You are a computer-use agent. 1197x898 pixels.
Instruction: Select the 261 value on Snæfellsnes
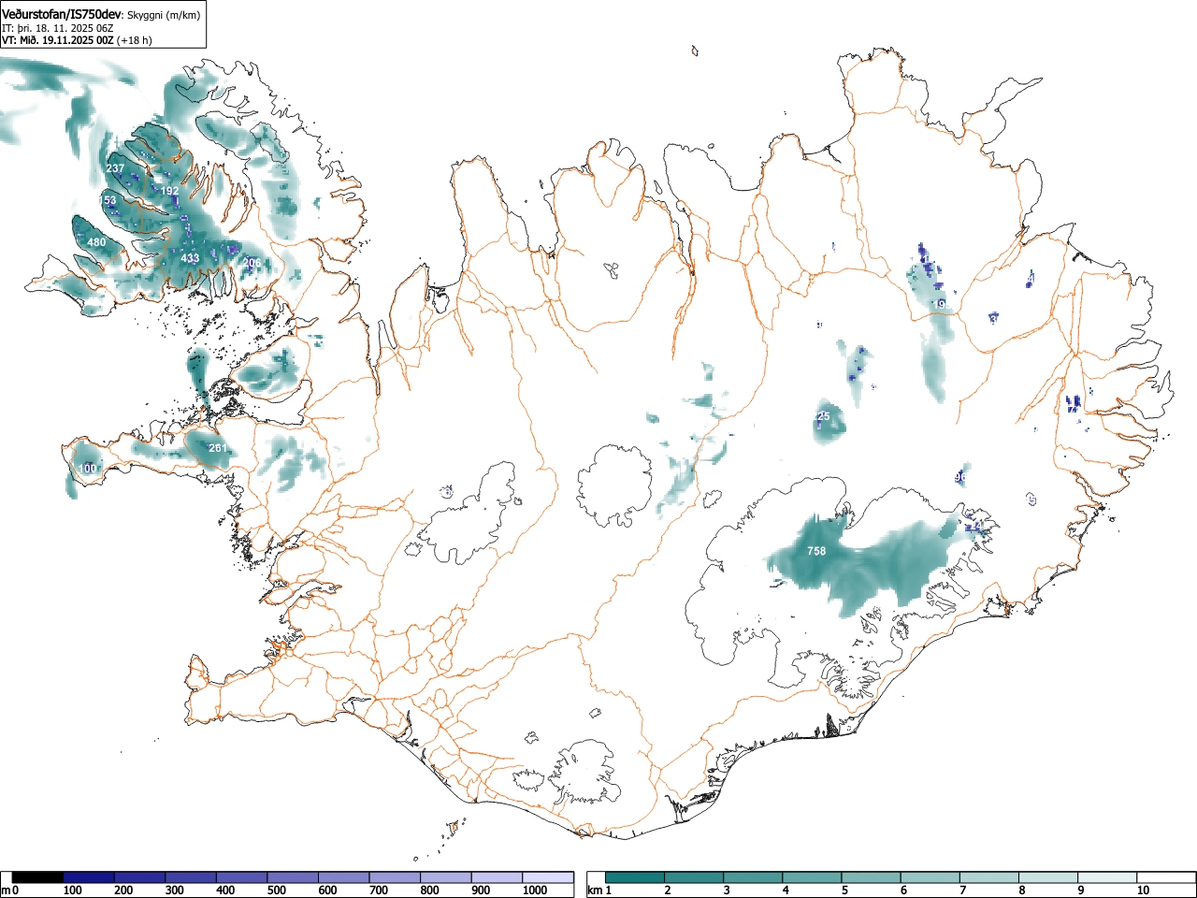tap(217, 449)
